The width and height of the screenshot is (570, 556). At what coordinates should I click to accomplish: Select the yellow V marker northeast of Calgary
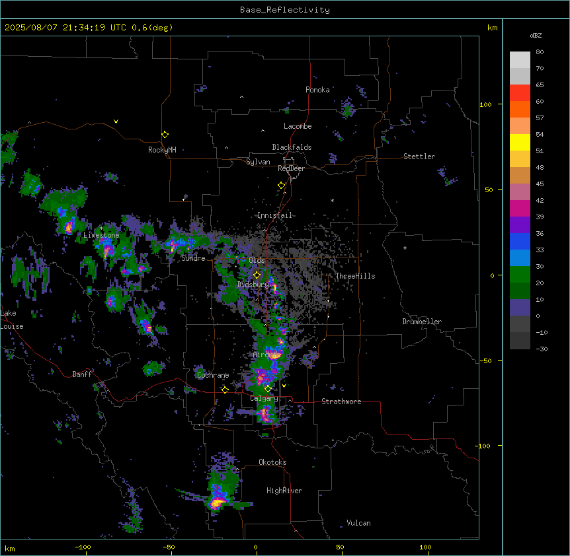284,386
